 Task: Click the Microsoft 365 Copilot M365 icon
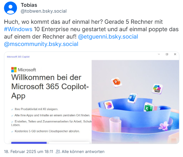point(157,89)
